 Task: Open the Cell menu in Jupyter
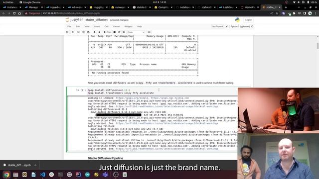tap(106, 26)
